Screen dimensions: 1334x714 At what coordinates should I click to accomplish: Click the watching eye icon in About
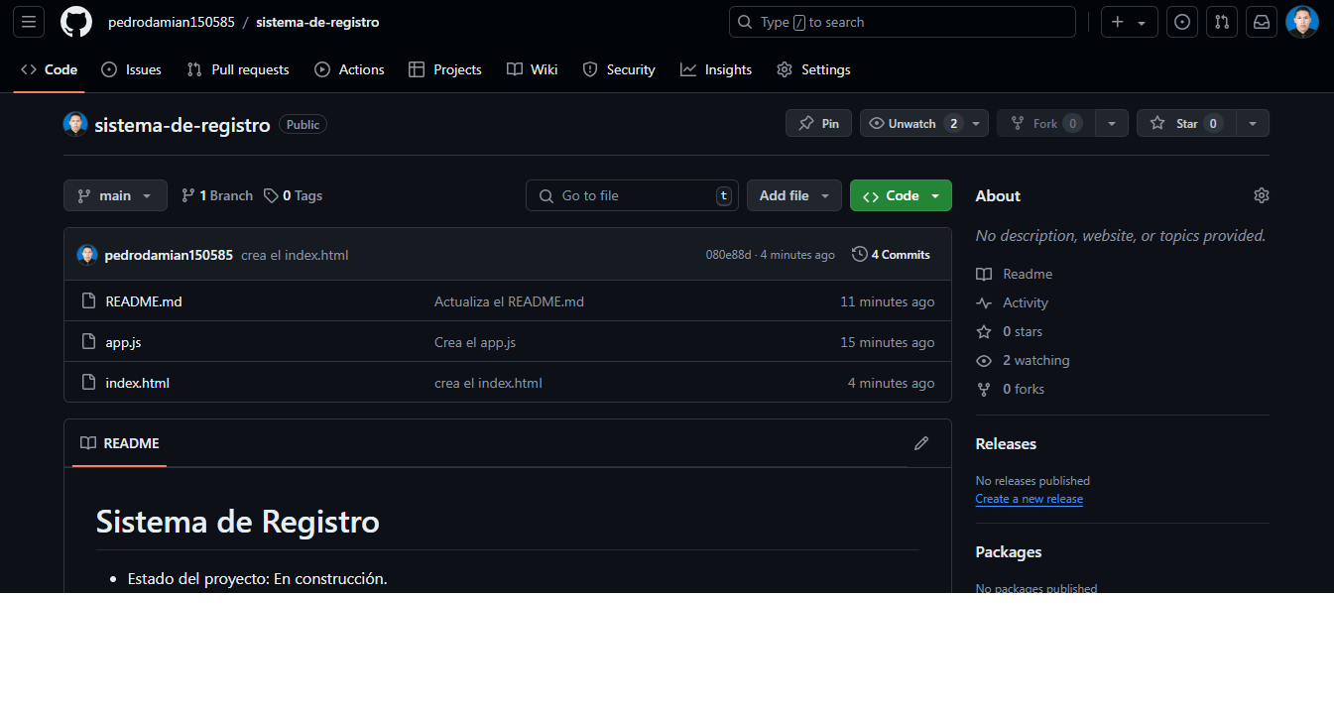[x=984, y=360]
